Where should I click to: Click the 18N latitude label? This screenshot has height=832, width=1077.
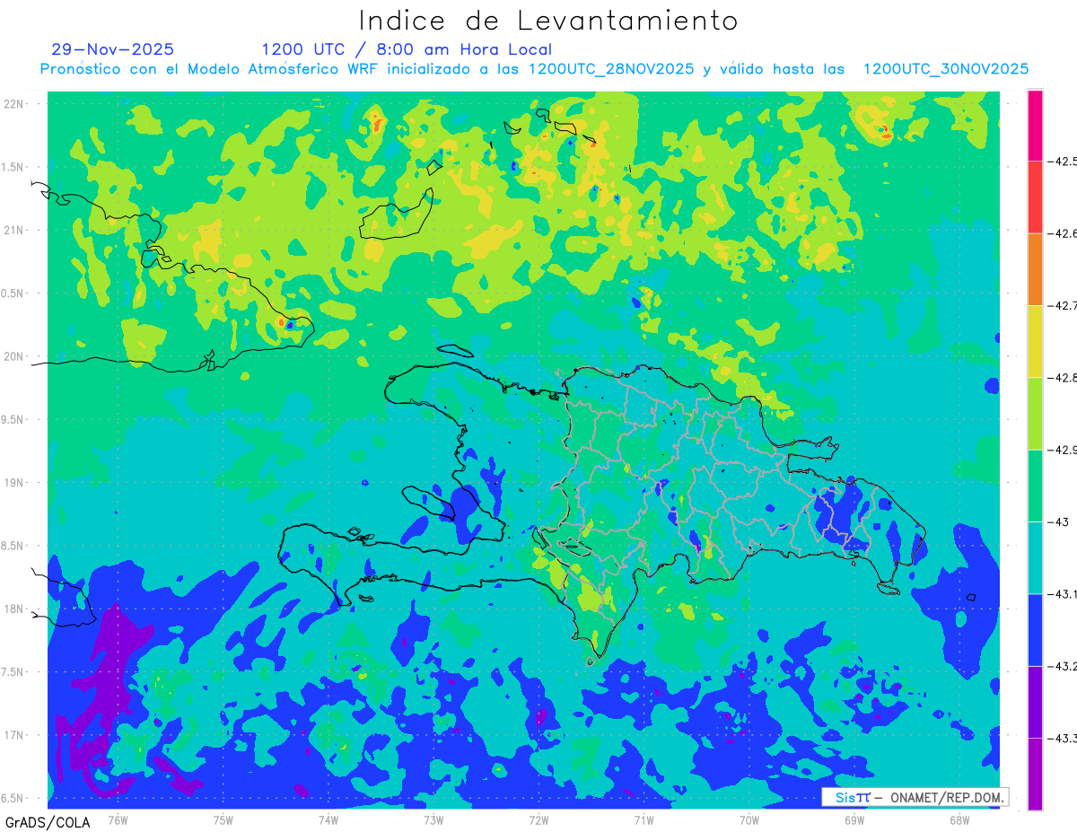(15, 609)
